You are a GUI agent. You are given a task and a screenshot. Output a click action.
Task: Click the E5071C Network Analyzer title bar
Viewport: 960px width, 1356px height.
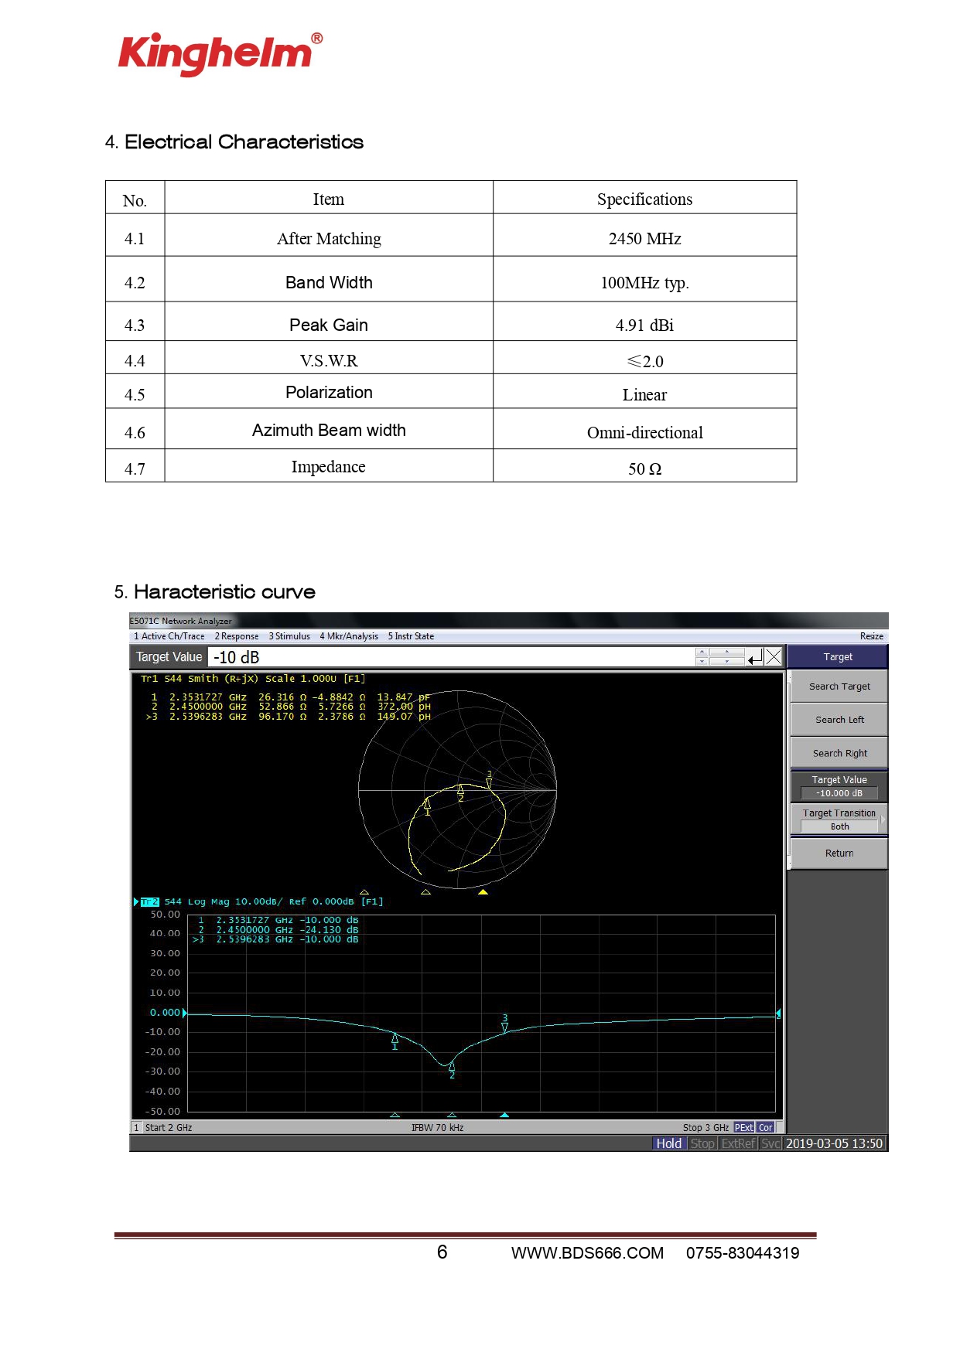click(x=508, y=621)
